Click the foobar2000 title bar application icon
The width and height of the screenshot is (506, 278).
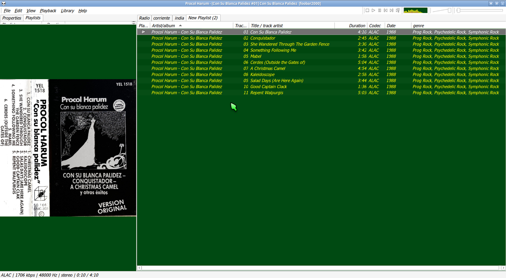click(x=4, y=3)
